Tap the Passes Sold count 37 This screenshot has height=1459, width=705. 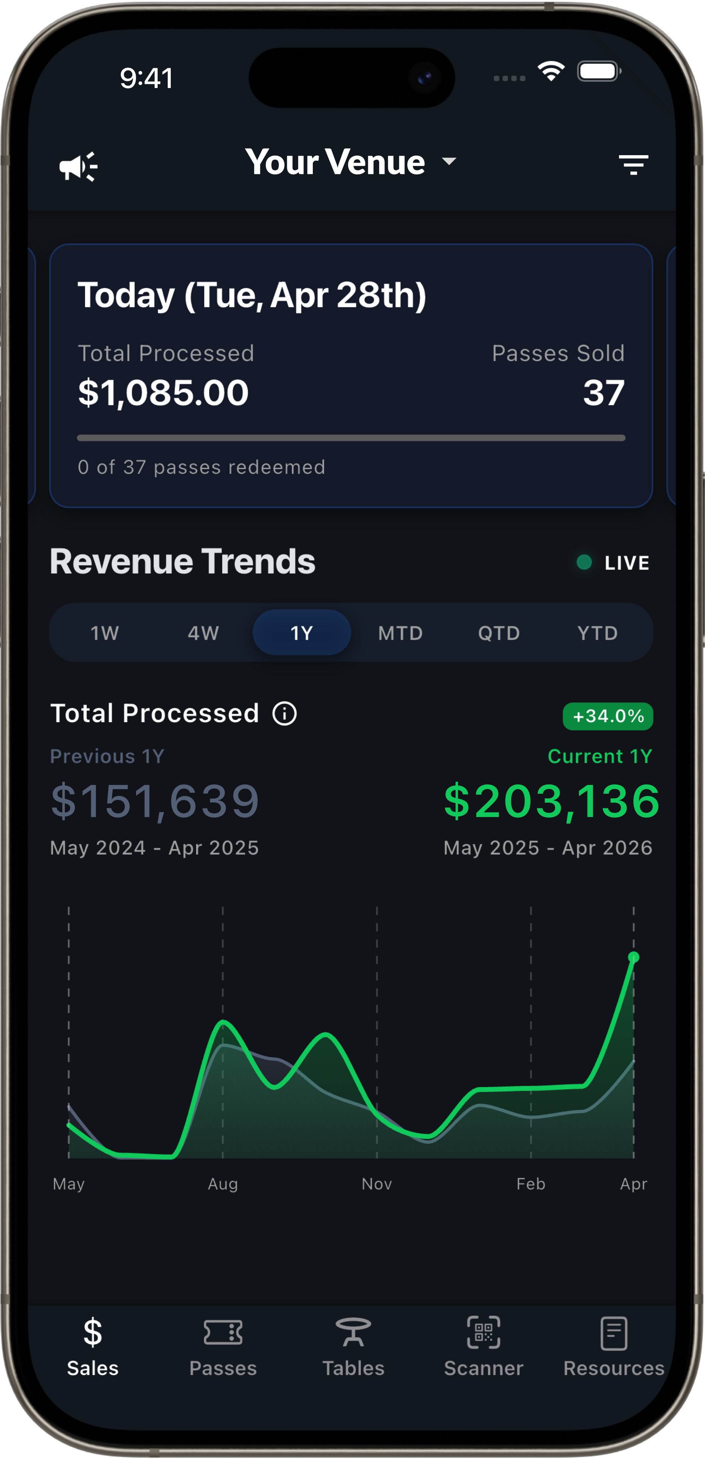[x=604, y=392]
